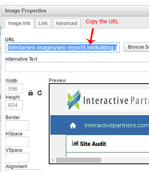
Task: Switch to the Image Info tab
Action: pyautogui.click(x=19, y=23)
